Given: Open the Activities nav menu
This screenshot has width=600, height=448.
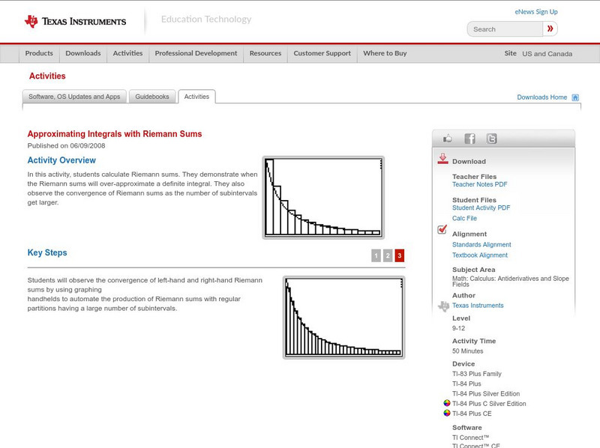Looking at the screenshot, I should click(x=127, y=53).
